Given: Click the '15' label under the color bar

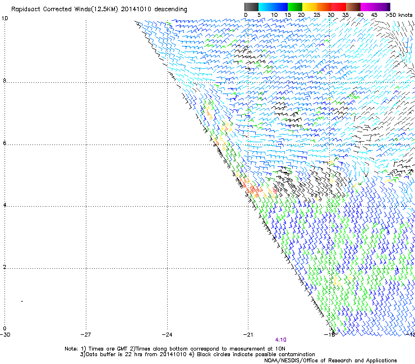Looking at the screenshot, I should (288, 15).
